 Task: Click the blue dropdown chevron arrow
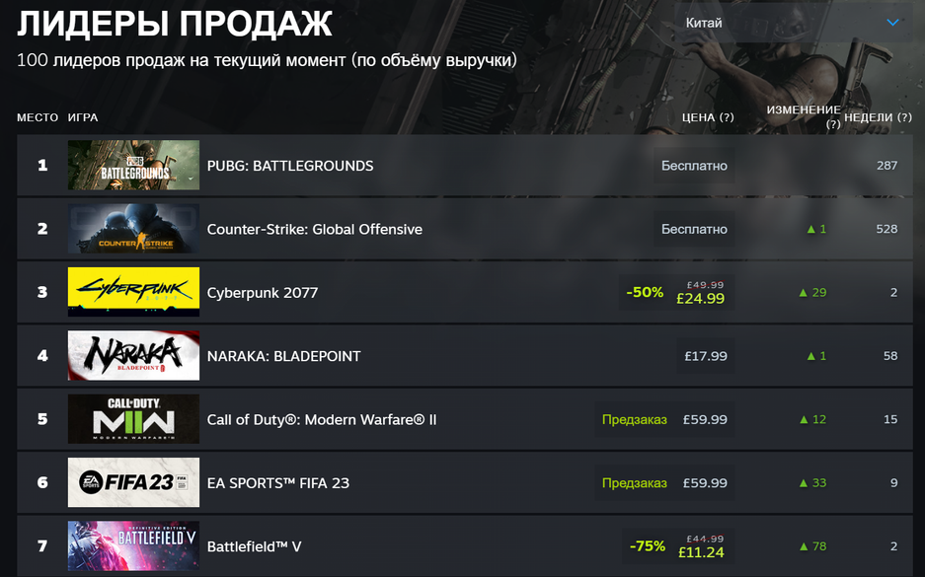click(892, 23)
